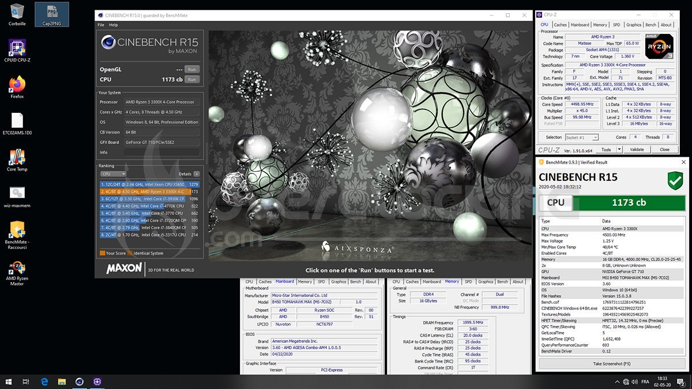The width and height of the screenshot is (692, 389).
Task: Switch to Cinebench in the taskbar
Action: click(80, 382)
